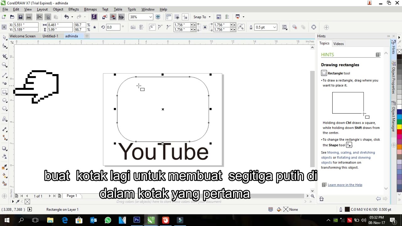Open WhatsApp from the Windows taskbar

[x=108, y=220]
